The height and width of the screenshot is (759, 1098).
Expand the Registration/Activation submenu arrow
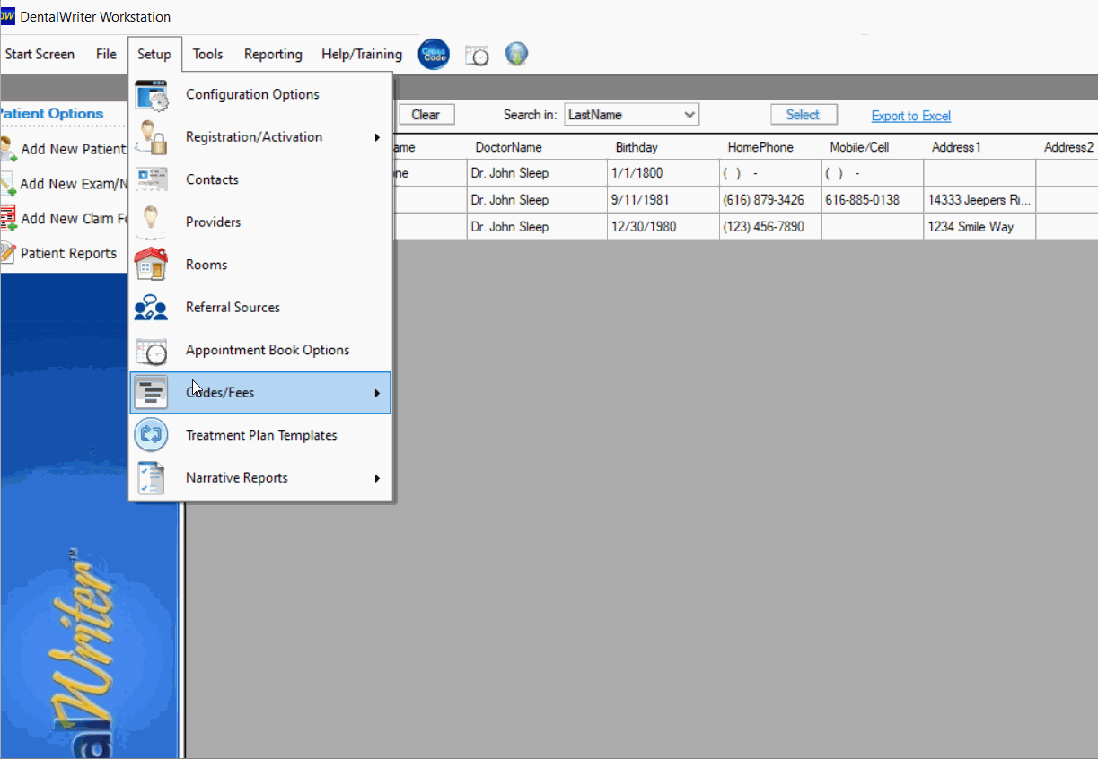377,137
